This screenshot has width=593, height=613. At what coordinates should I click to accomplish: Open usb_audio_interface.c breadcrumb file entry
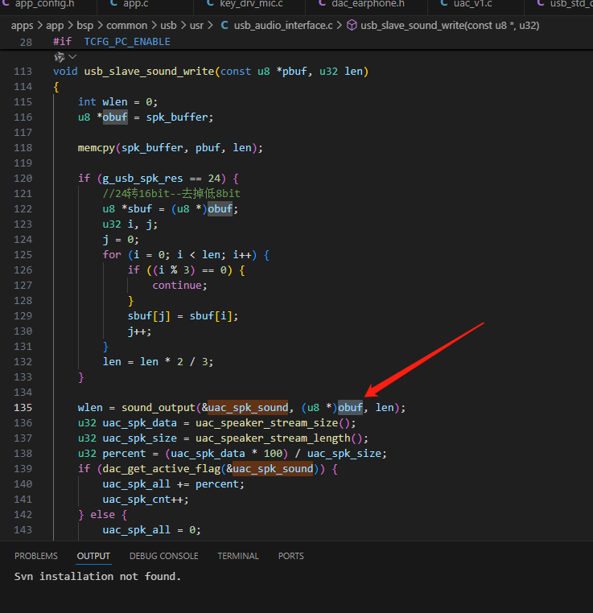click(283, 26)
